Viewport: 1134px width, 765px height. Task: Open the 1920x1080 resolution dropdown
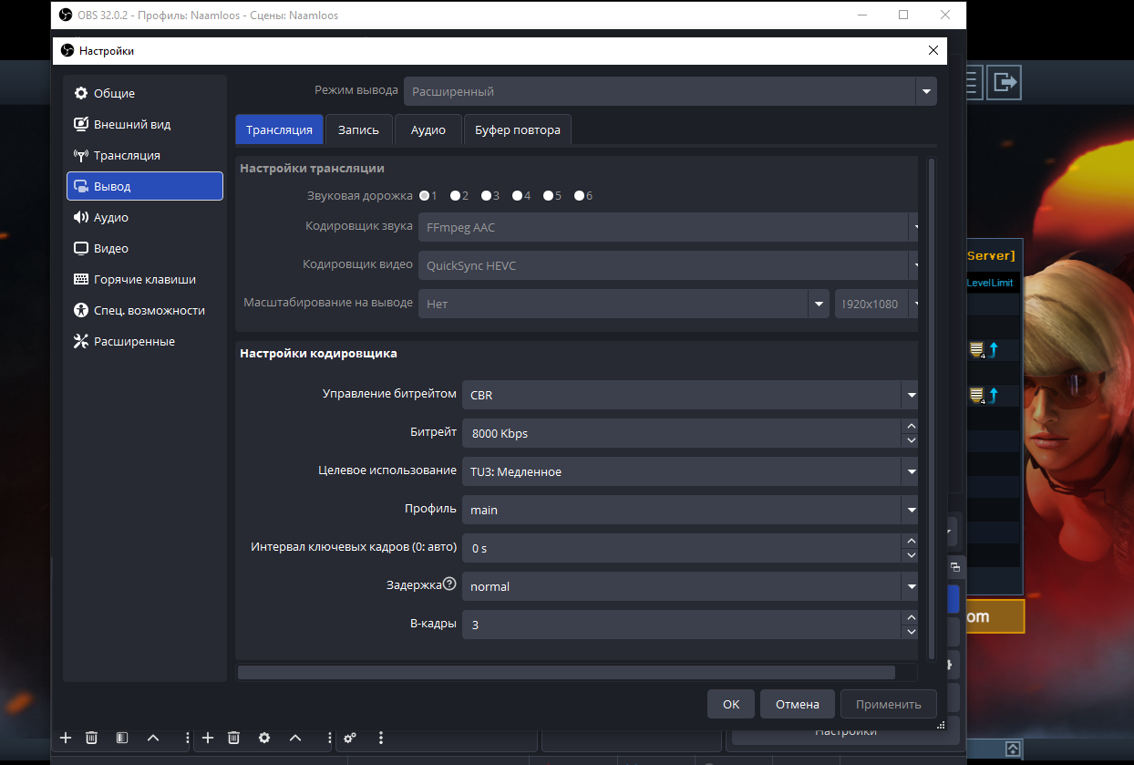point(876,304)
